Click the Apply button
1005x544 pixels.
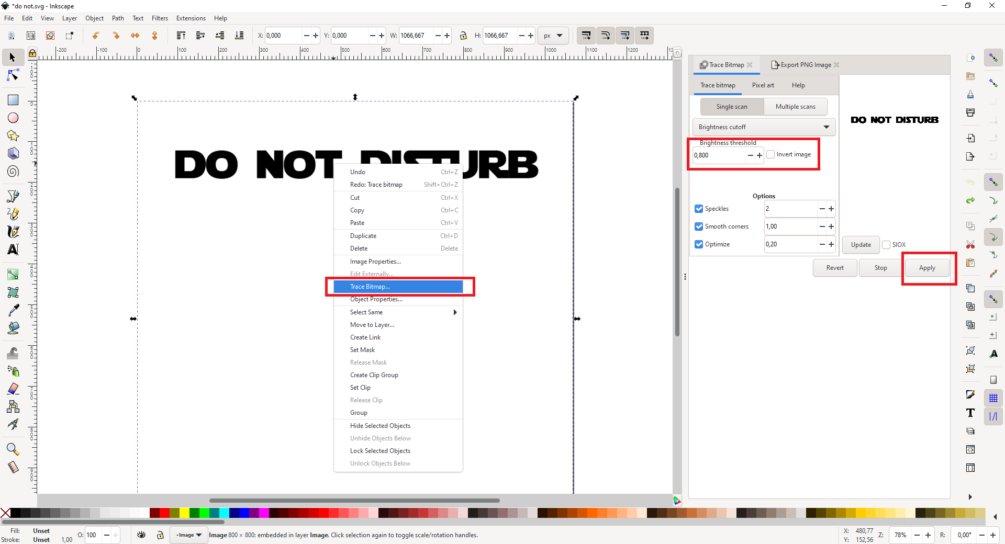[x=927, y=268]
